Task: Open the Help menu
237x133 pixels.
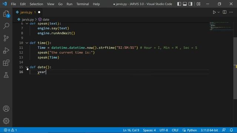Action: click(96, 4)
